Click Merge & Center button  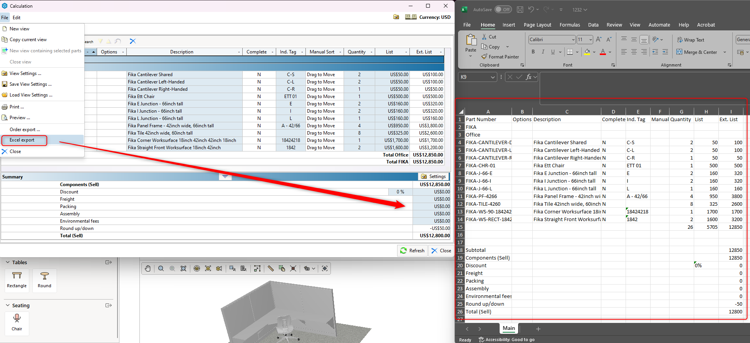pyautogui.click(x=697, y=52)
